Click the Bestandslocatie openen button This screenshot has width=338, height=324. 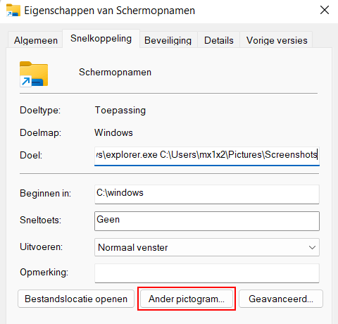[76, 299]
